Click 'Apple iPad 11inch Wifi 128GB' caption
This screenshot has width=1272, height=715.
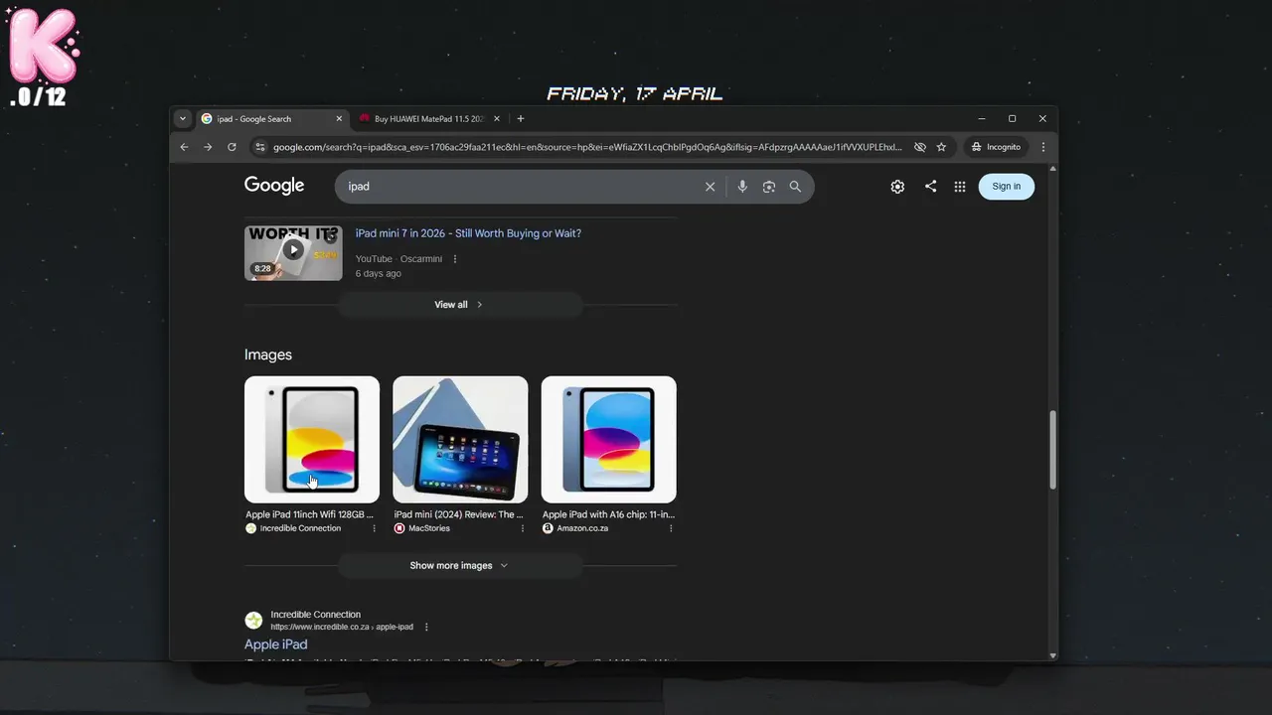pyautogui.click(x=310, y=515)
